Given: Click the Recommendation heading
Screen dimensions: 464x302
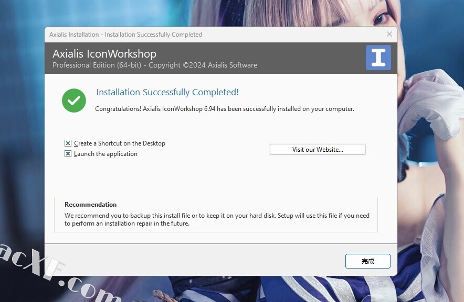Looking at the screenshot, I should 91,204.
